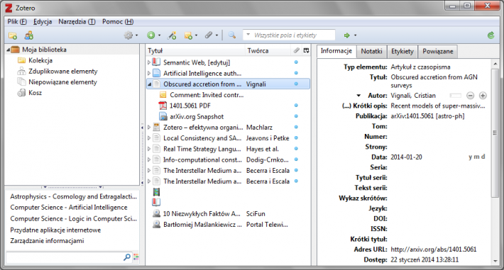Image resolution: width=504 pixels, height=270 pixels.
Task: Open the Actions gear menu
Action: coord(128,35)
